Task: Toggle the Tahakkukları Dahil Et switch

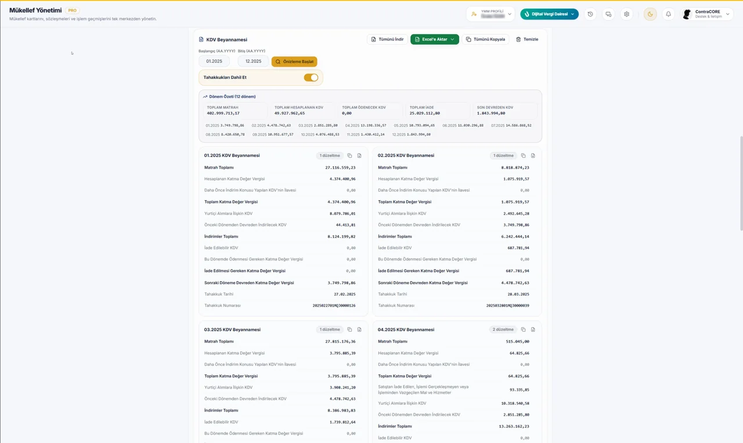Action: (311, 78)
